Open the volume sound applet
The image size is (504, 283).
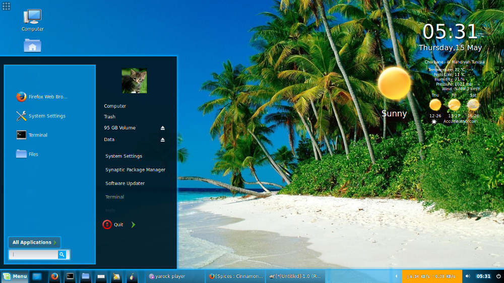pyautogui.click(x=468, y=276)
